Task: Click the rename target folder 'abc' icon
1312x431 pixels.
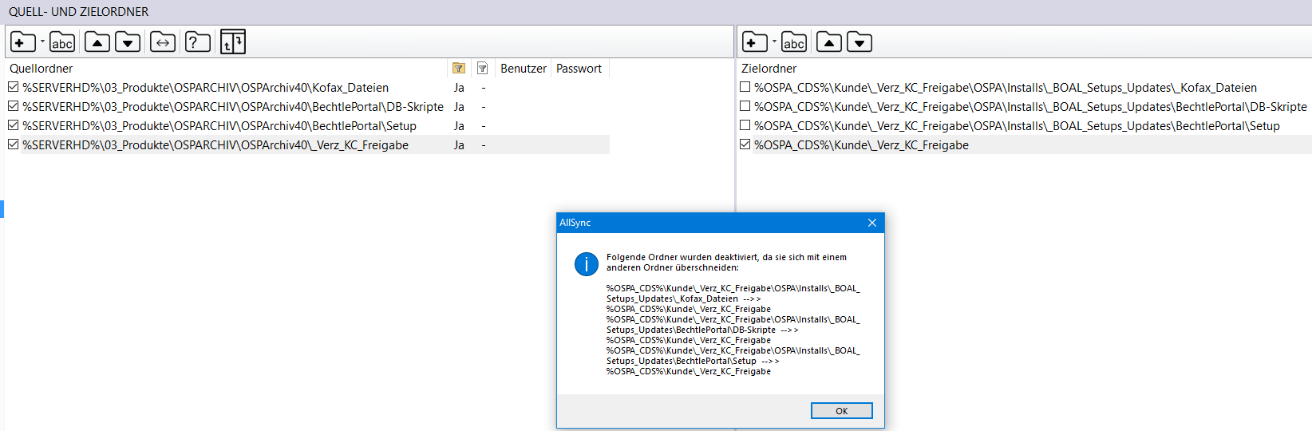Action: coord(794,42)
